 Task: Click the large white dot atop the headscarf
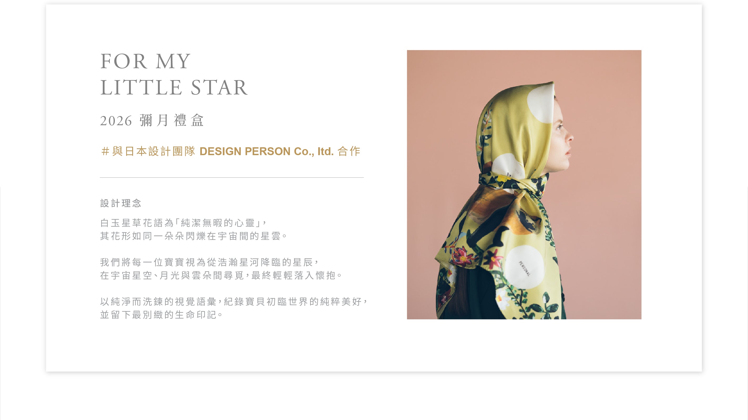pyautogui.click(x=541, y=104)
